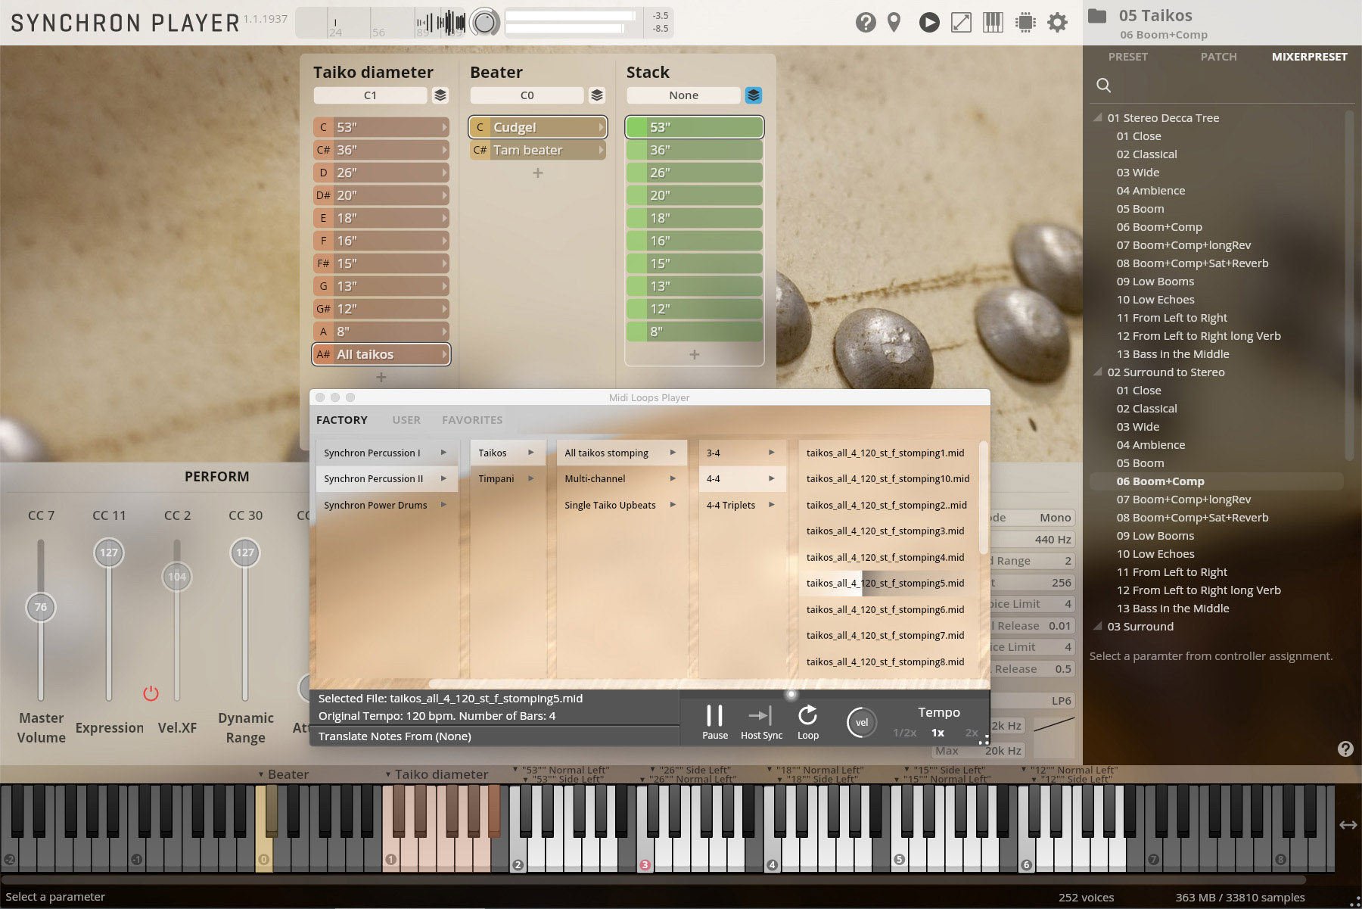Click the keyboard display icon in top toolbar
1362x909 pixels.
[x=993, y=23]
